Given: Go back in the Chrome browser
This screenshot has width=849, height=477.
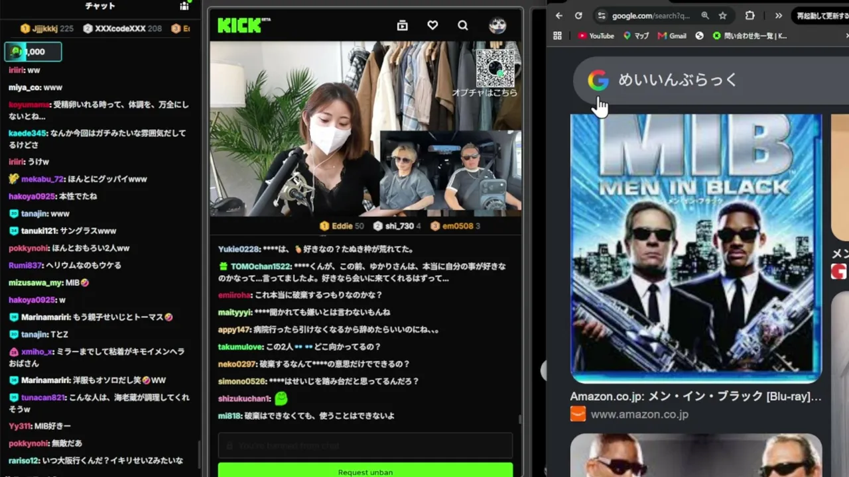Looking at the screenshot, I should 559,15.
